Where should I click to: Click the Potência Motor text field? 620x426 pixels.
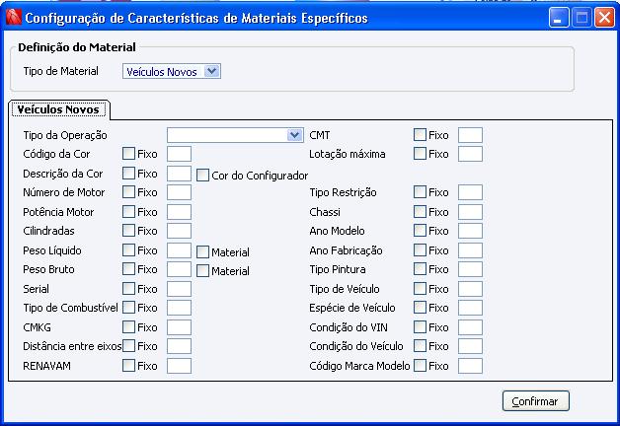point(179,212)
